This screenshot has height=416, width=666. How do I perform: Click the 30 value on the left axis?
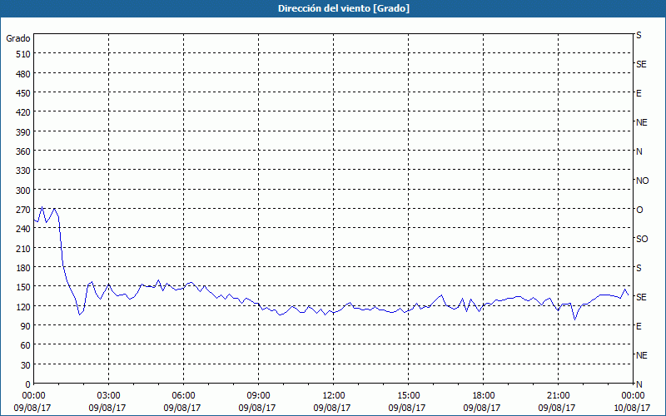(26, 365)
